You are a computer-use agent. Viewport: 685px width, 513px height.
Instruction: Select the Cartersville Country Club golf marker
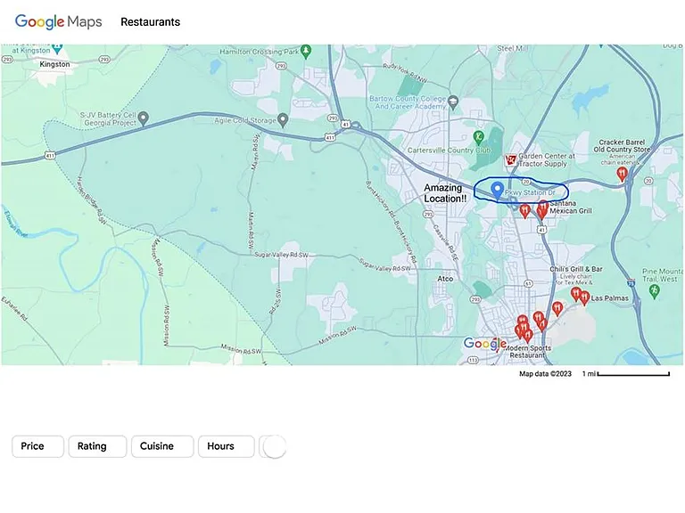pos(479,138)
